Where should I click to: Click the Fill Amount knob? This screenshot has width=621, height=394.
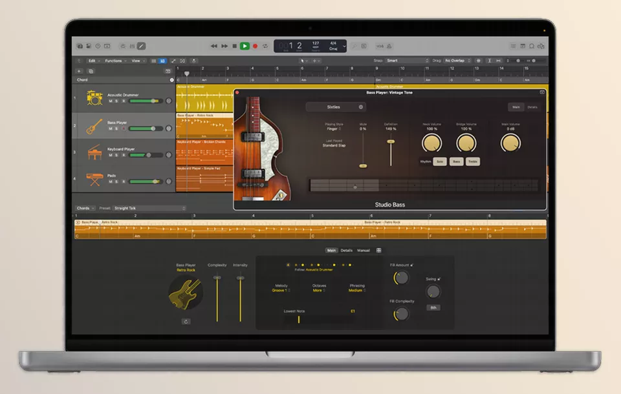401,278
